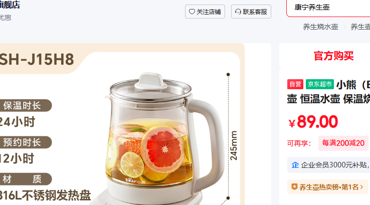Open the 养生壶热卖榜 ranking chevron
This screenshot has width=370, height=205.
361,187
